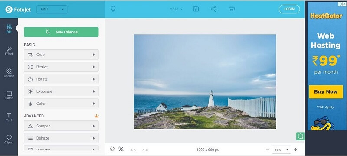Expand the Crop option
The width and height of the screenshot is (347, 156).
(x=61, y=55)
